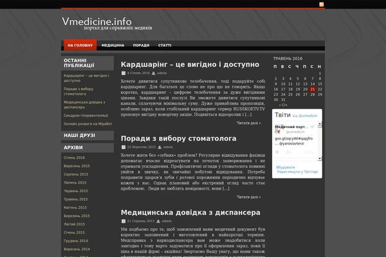Viewport: 386px width, 257px height.
Task: Click calendar icon beside 4 Січень 2016
Action: (124, 73)
